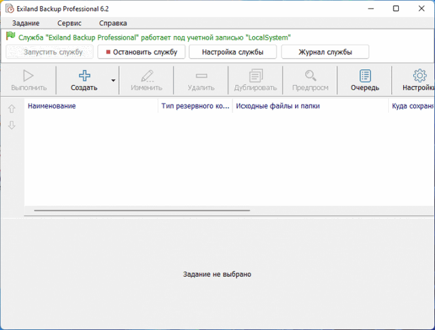Click the Удалить minus icon

201,75
